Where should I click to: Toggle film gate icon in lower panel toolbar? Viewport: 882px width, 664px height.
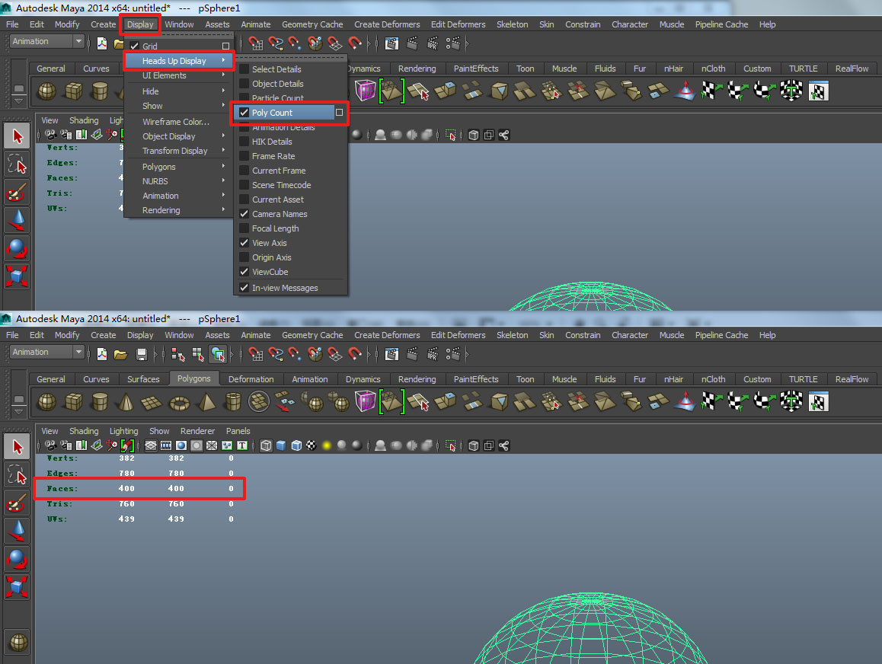click(x=166, y=446)
